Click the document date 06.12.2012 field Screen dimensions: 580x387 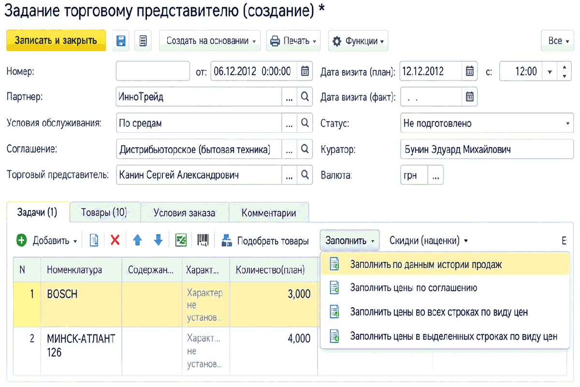pos(254,71)
